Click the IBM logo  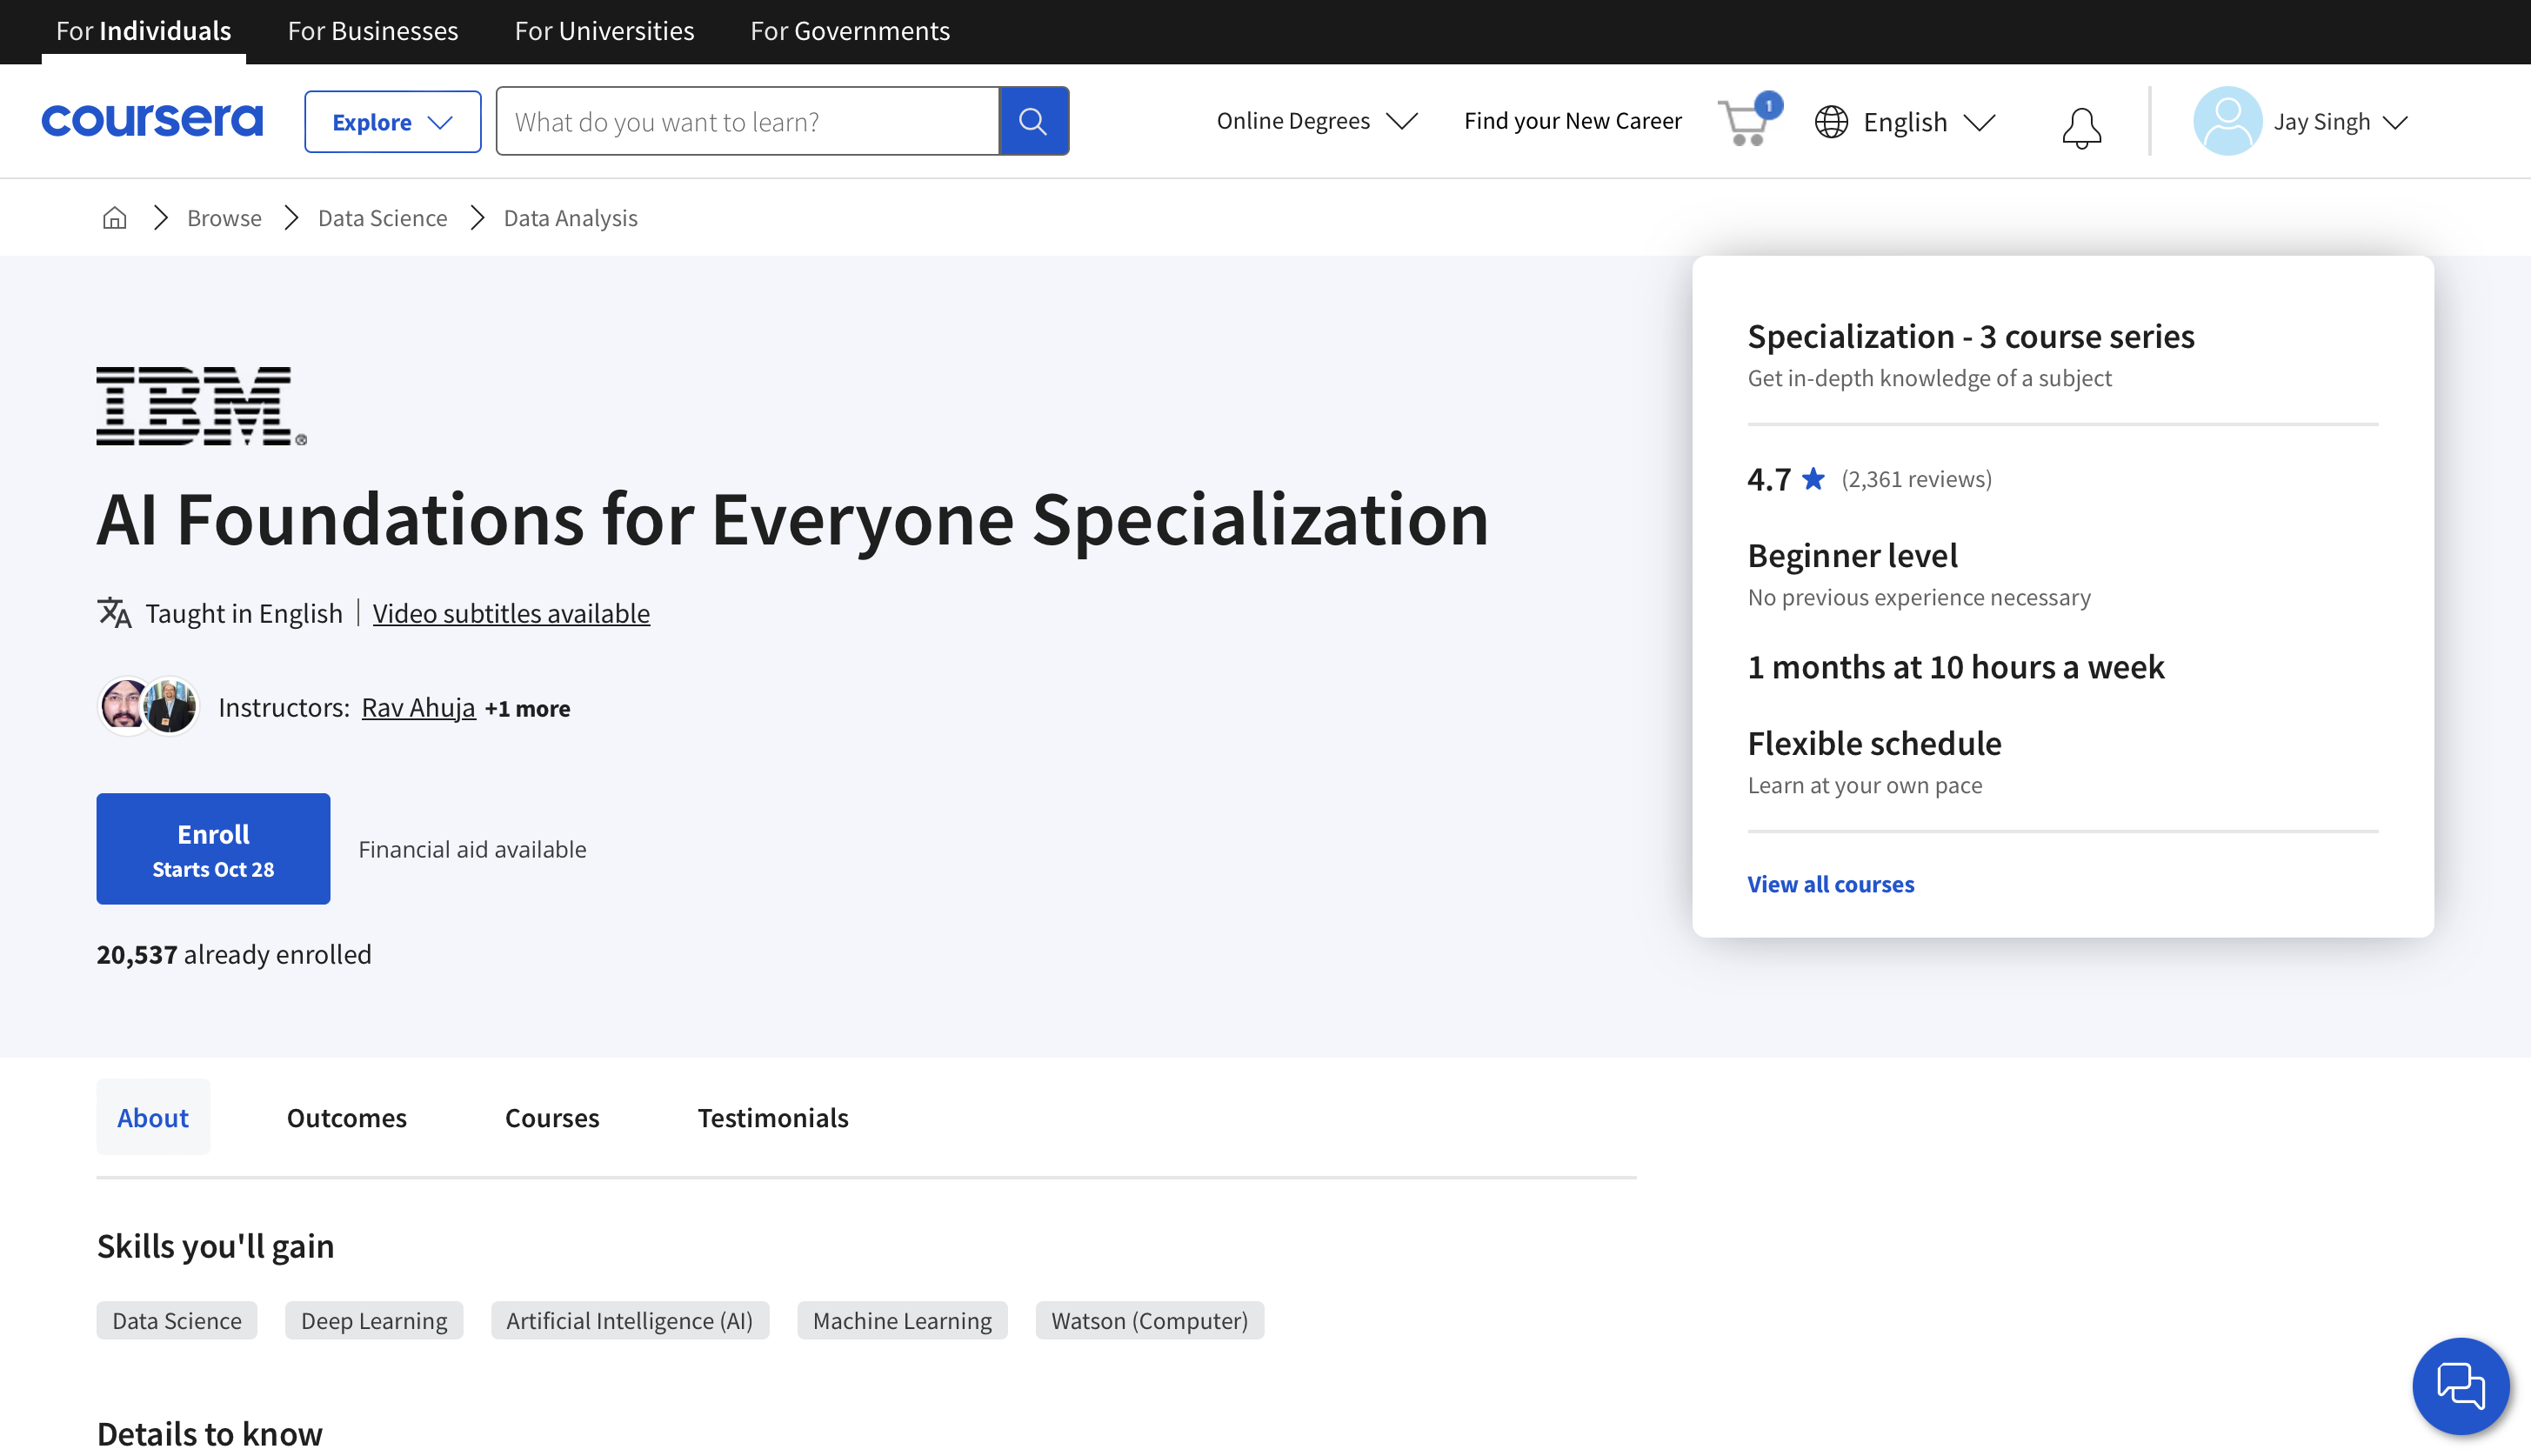[200, 405]
